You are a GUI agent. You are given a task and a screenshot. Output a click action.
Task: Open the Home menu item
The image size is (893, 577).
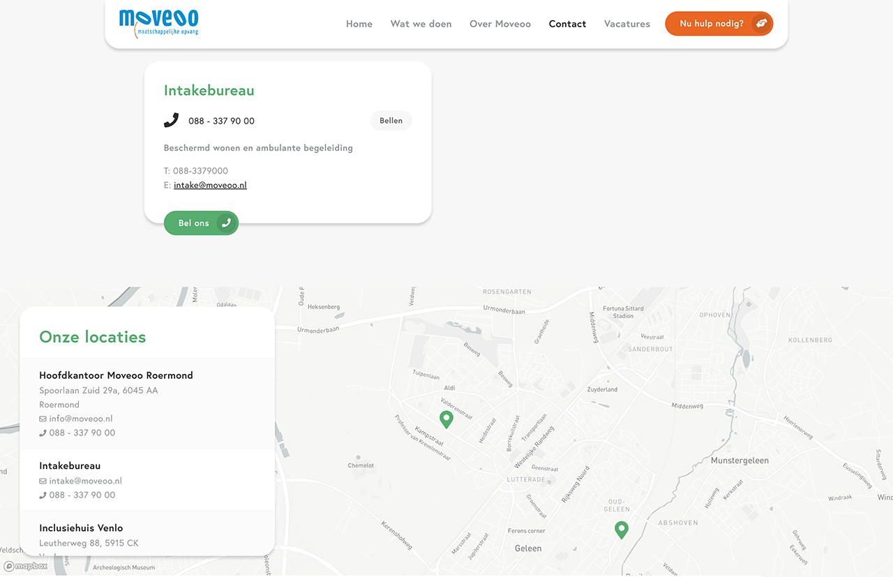click(x=359, y=24)
